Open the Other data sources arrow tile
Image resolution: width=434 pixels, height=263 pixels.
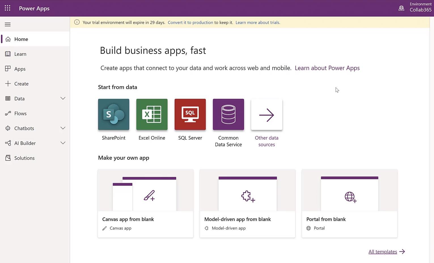click(x=267, y=114)
